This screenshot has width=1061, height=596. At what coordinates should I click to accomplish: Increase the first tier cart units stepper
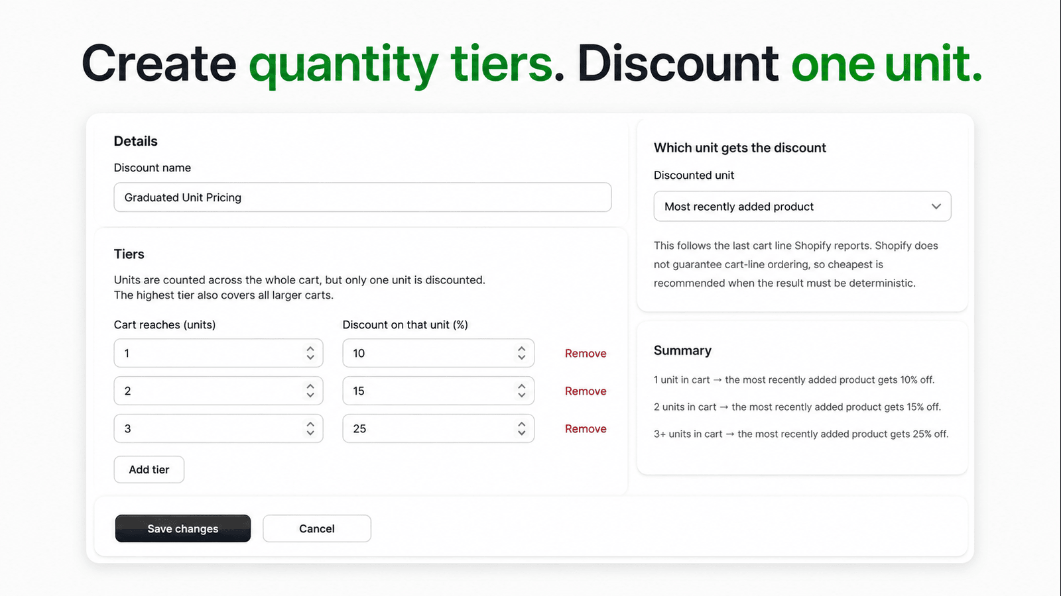point(310,349)
